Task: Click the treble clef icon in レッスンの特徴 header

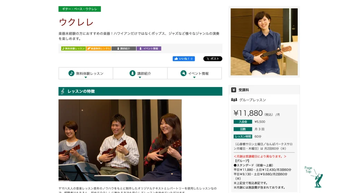Action: pyautogui.click(x=63, y=91)
